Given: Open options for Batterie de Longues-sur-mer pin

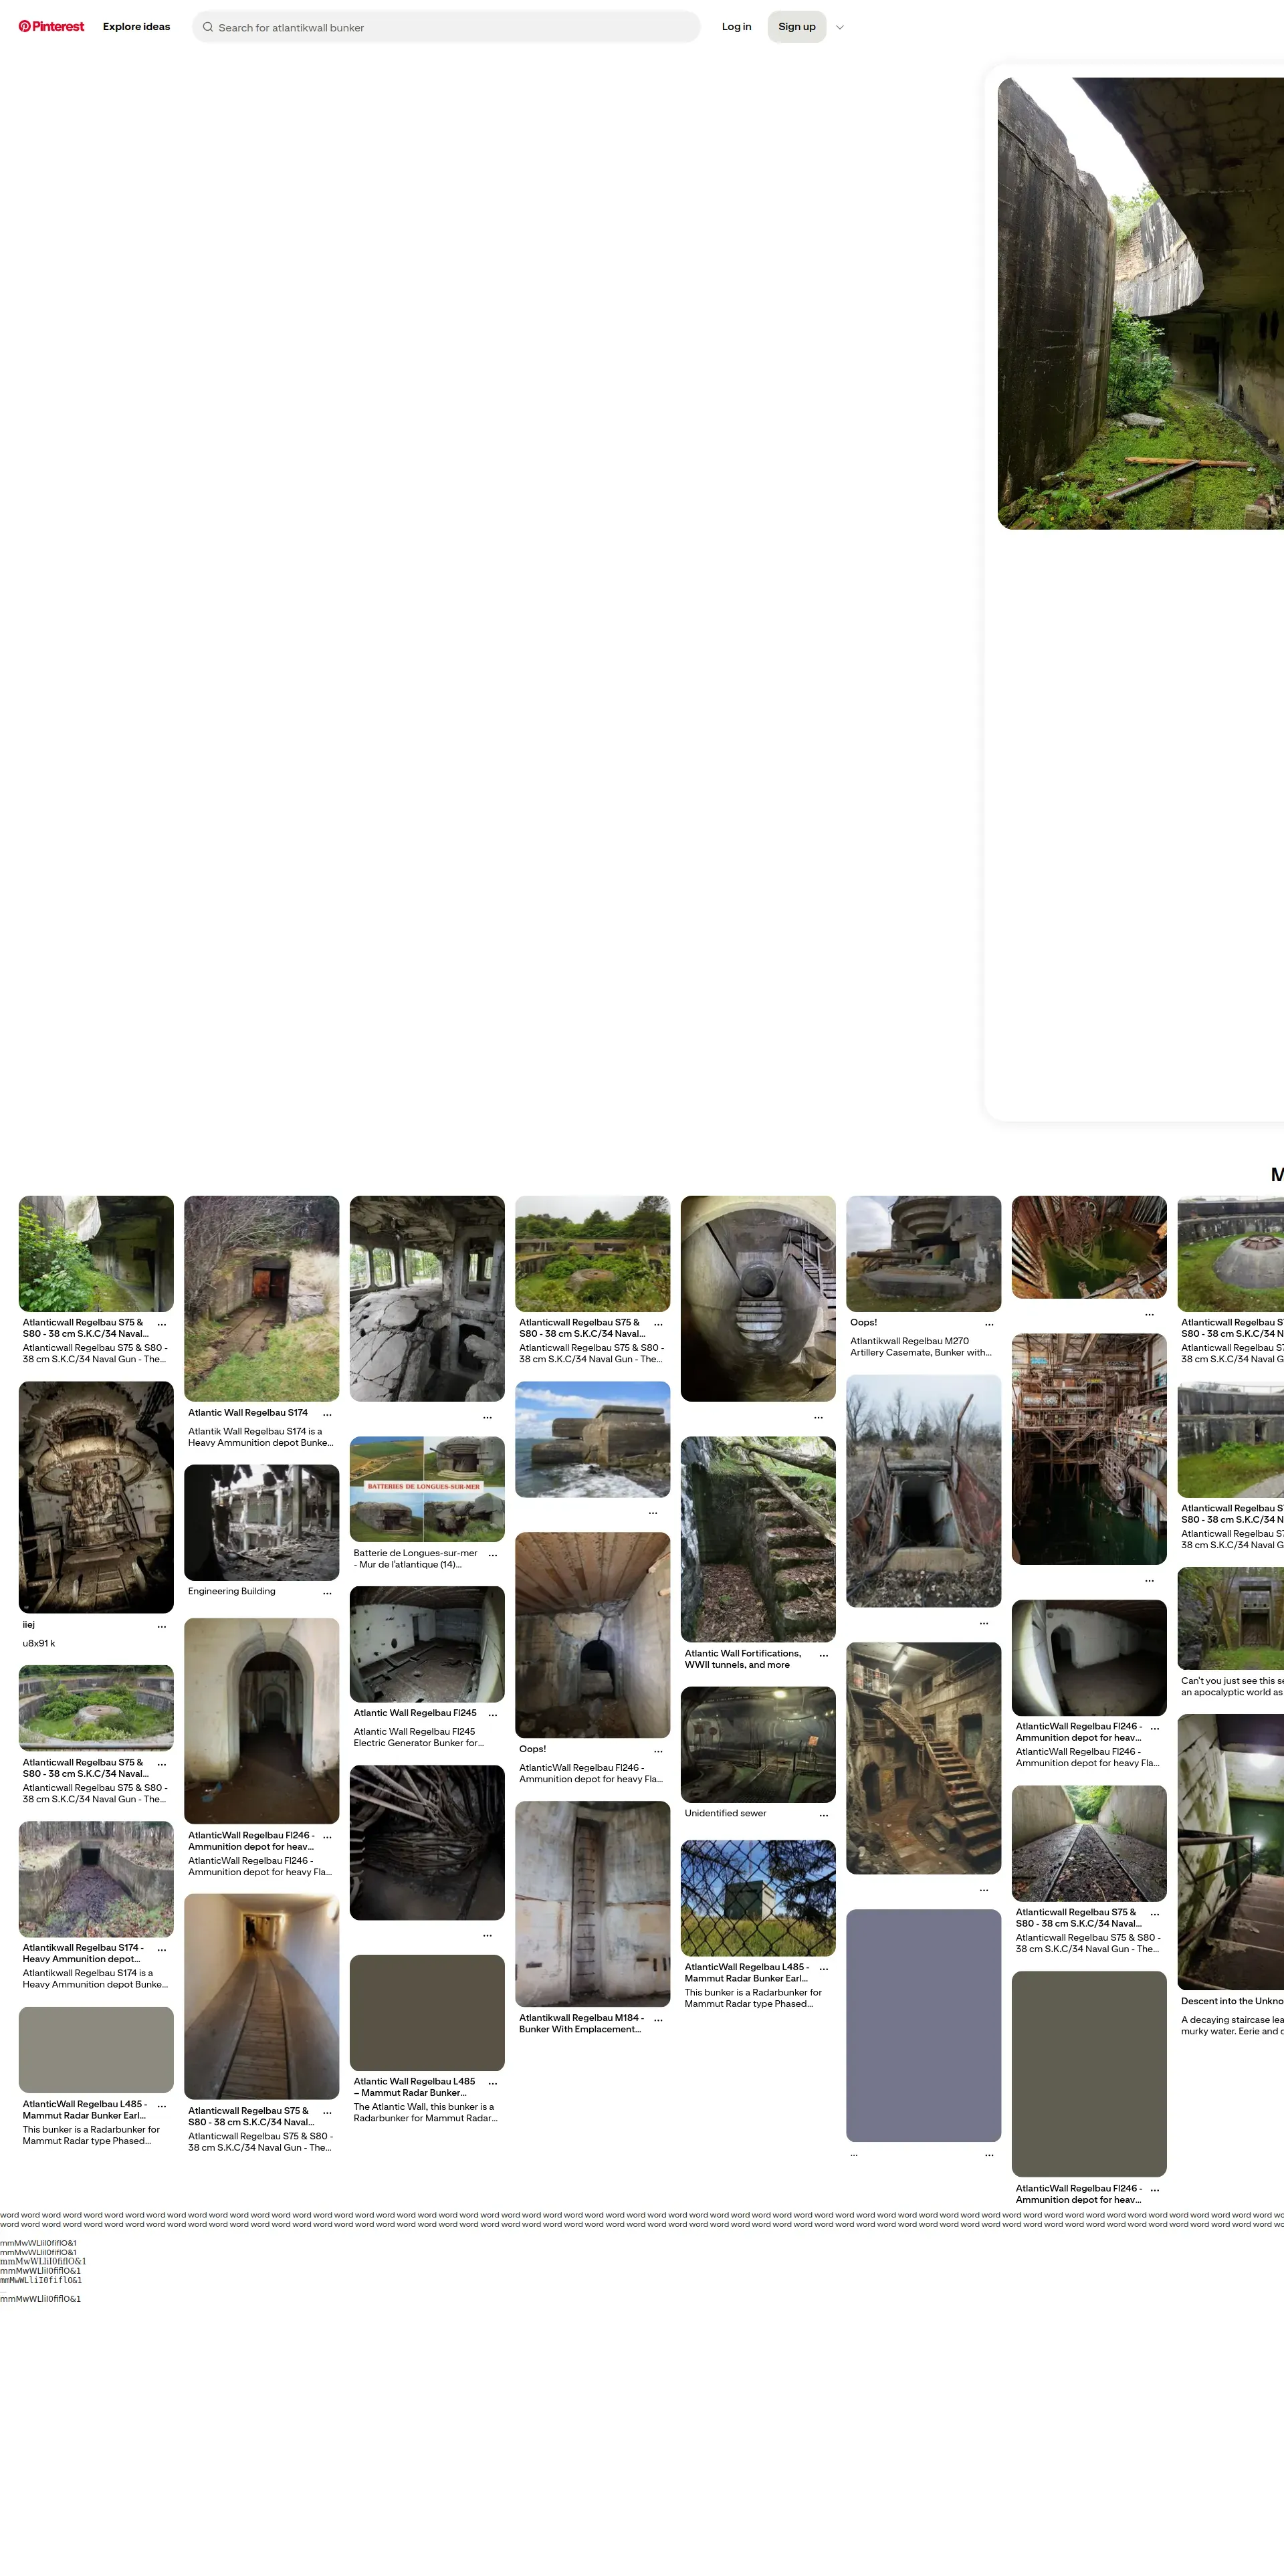Looking at the screenshot, I should (x=492, y=1555).
